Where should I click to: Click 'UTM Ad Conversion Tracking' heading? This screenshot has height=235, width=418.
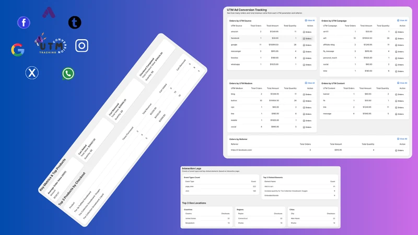tap(247, 10)
